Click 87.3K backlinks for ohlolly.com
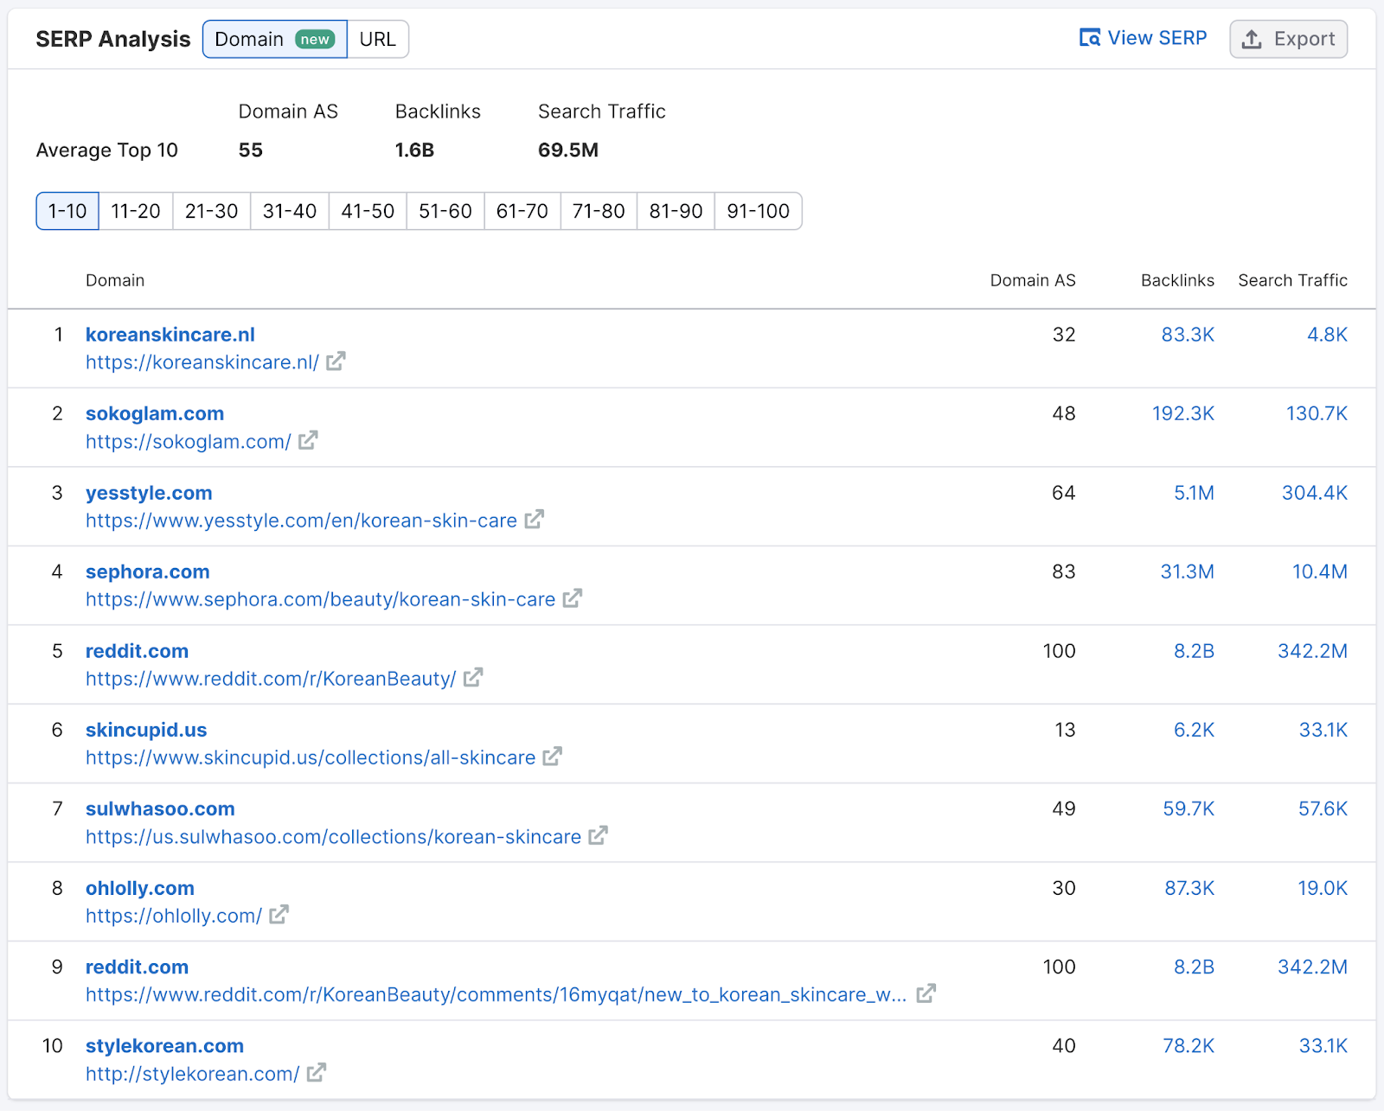 click(x=1189, y=888)
